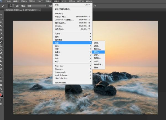Open the brush size 235 preset picker
This screenshot has height=120, width=166.
pos(11,6)
